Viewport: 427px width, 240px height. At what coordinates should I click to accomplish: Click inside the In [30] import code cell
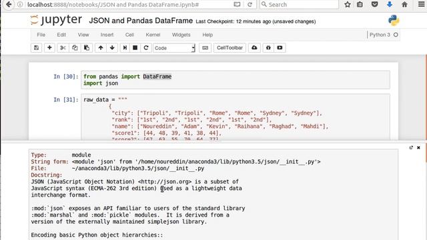coord(236,80)
